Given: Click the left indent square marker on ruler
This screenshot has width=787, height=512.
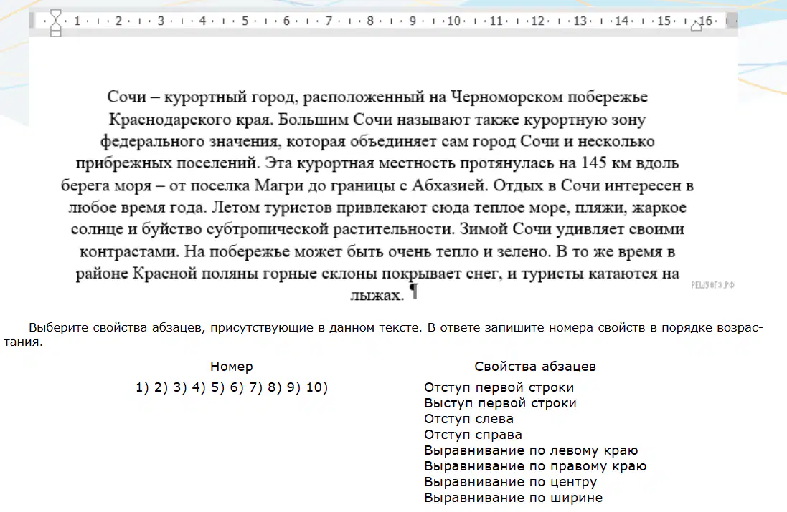Looking at the screenshot, I should coord(56,33).
